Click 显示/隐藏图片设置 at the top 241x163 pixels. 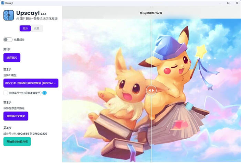pyautogui.click(x=151, y=13)
